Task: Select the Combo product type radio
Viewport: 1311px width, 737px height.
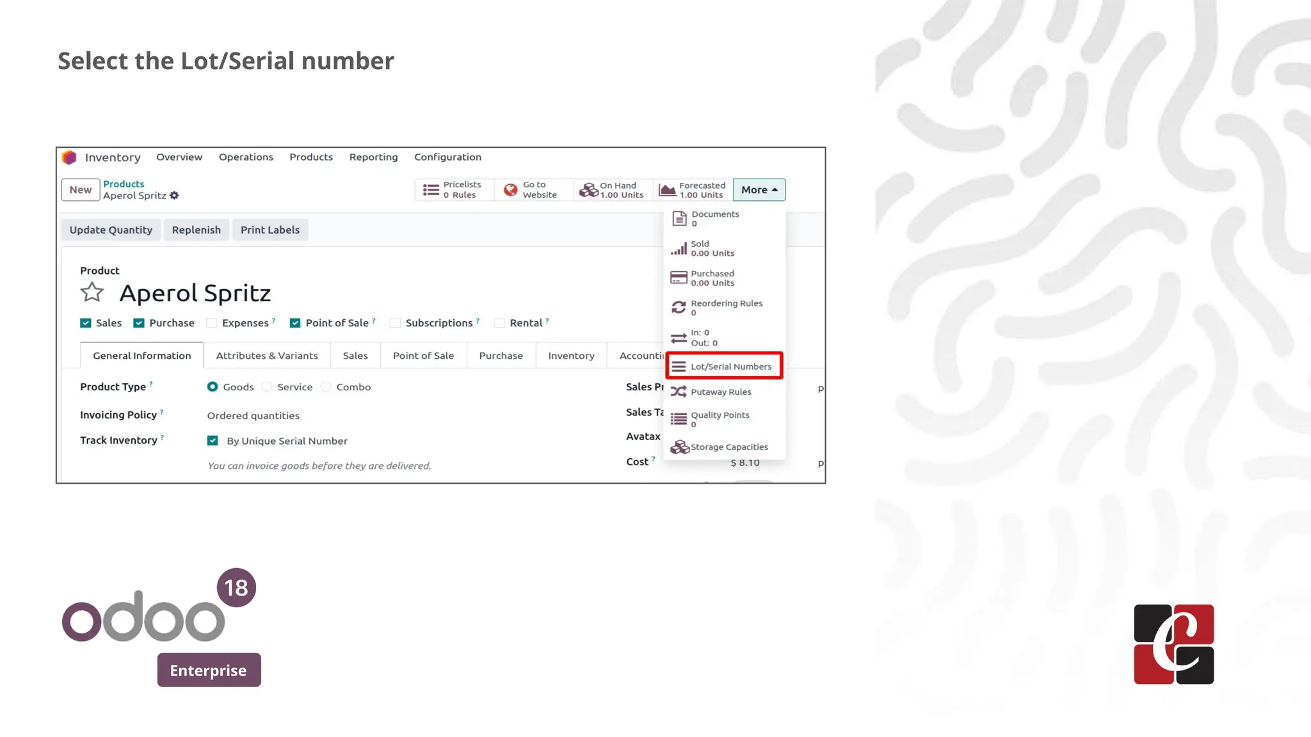Action: (326, 387)
